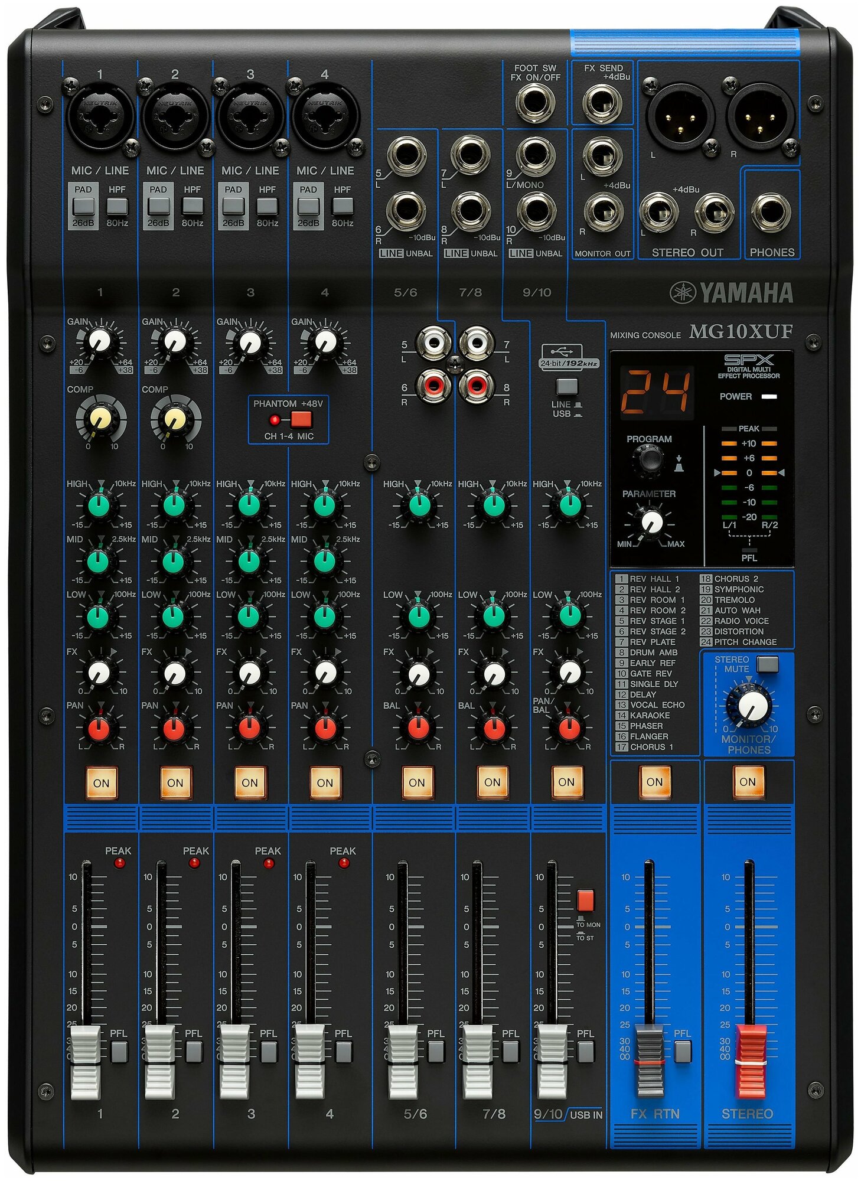Click the channel 1 red PAN knob
The height and width of the screenshot is (1181, 861).
click(99, 728)
